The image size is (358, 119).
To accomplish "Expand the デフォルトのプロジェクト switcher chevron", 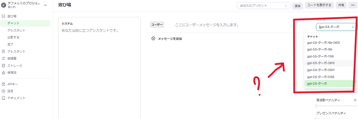I will [45, 5].
